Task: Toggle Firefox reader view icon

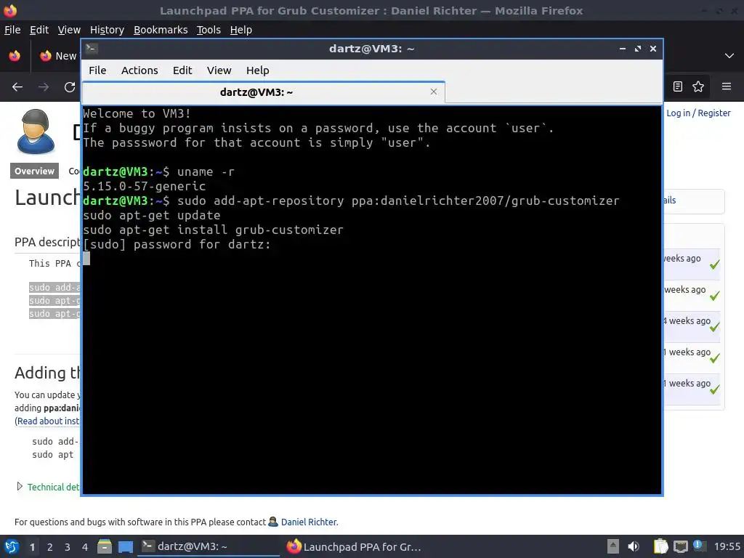Action: (678, 86)
